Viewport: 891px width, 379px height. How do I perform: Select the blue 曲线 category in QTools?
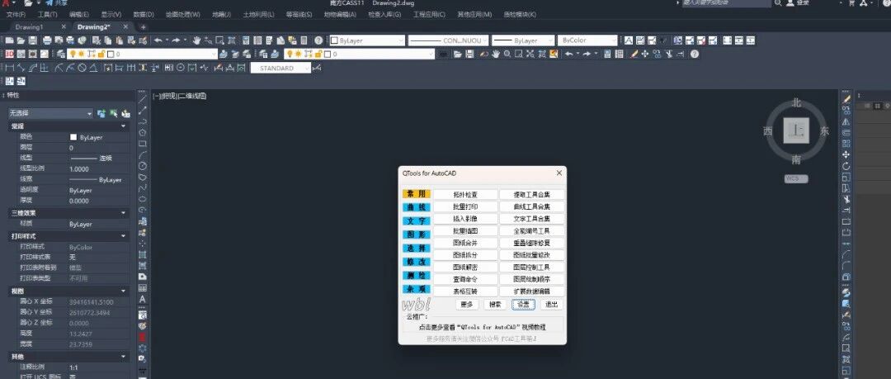click(x=417, y=207)
